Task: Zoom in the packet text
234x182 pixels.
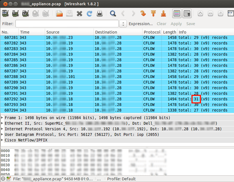Action: tap(200, 14)
